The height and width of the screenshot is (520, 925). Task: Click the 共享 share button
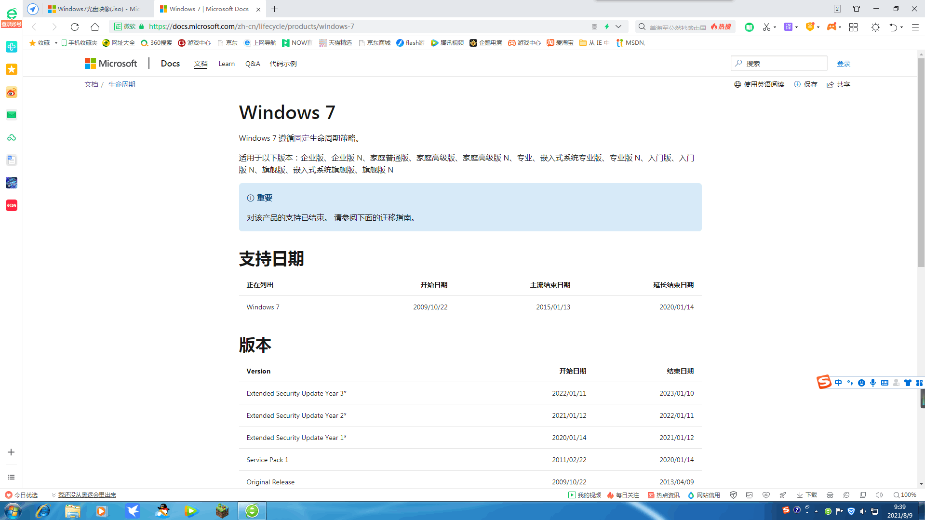tap(838, 84)
